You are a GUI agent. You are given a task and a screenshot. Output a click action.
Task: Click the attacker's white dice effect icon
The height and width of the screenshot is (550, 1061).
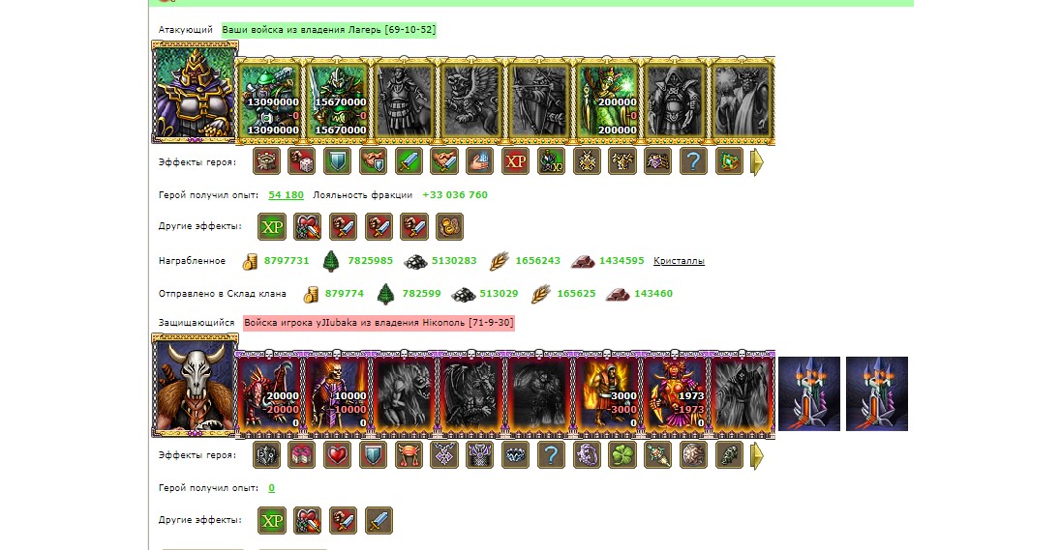(302, 161)
